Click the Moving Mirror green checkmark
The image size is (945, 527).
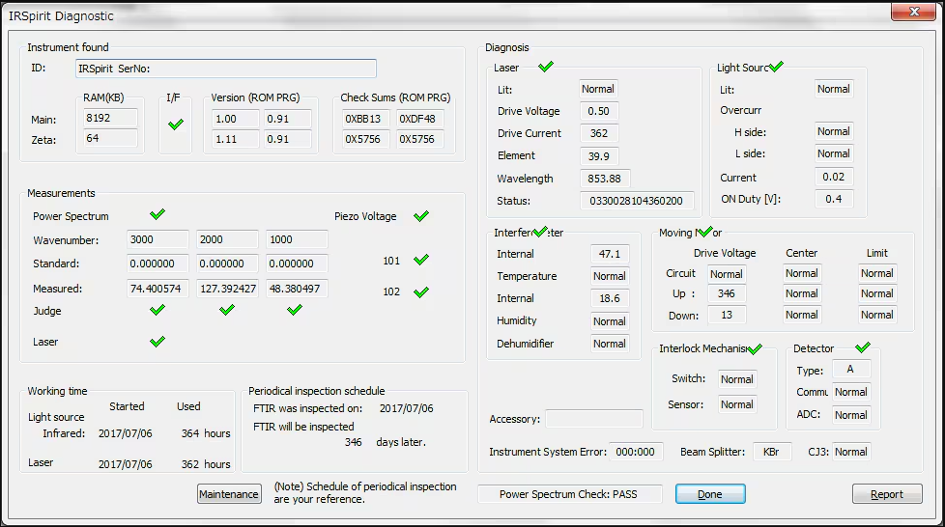pyautogui.click(x=704, y=232)
